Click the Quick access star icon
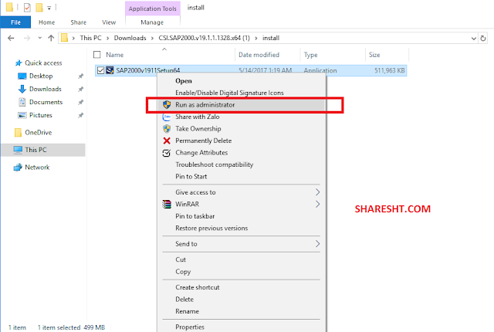Image resolution: width=494 pixels, height=332 pixels. [19, 63]
